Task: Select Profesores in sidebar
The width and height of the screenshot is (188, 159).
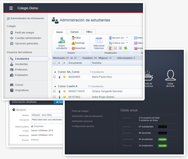Action: pyautogui.click(x=21, y=69)
